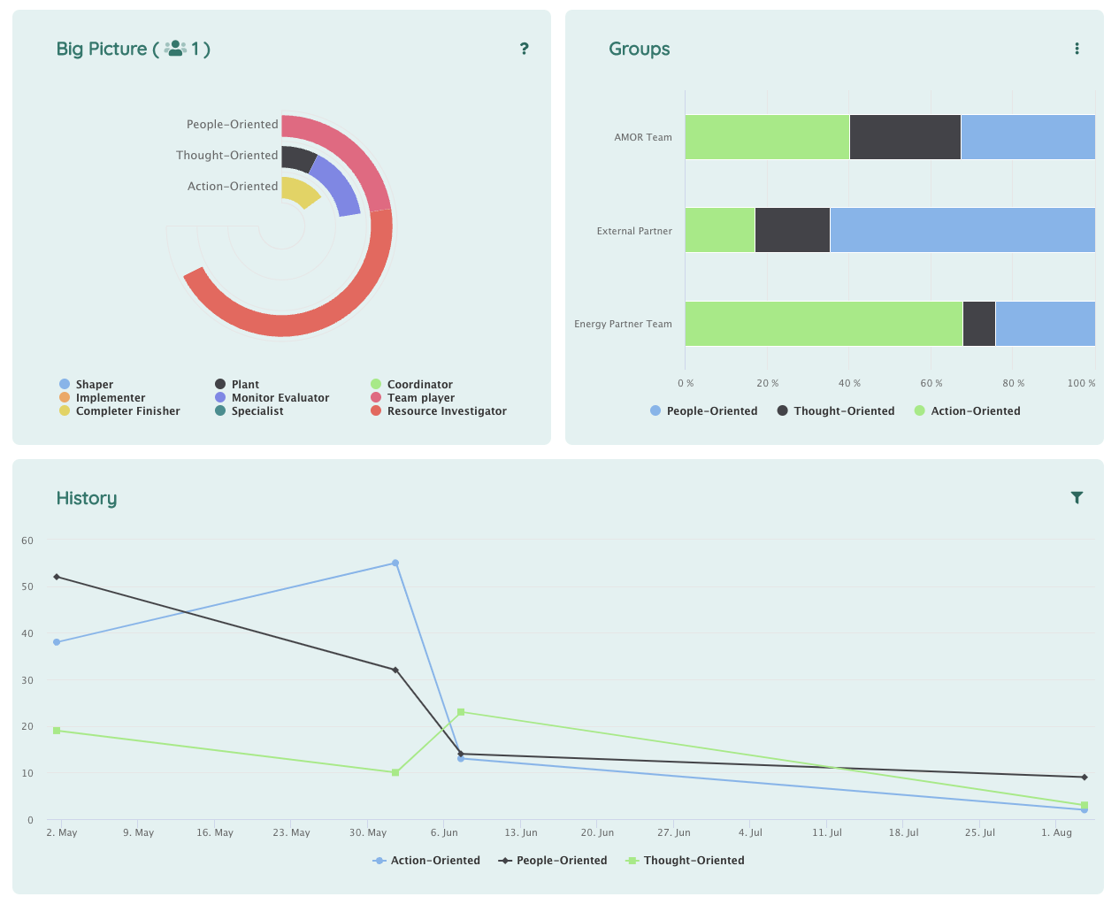Click Thought-Oriented starting point at 19

tap(57, 731)
